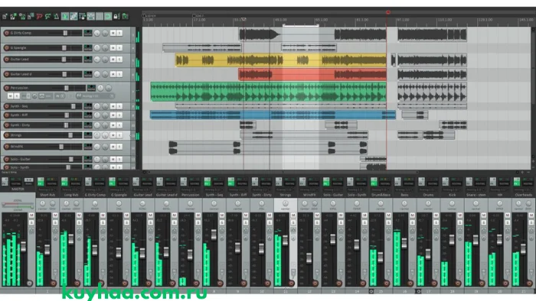This screenshot has height=301, width=536.
Task: Open input dropdown above Short Rvb channel
Action: point(47,189)
